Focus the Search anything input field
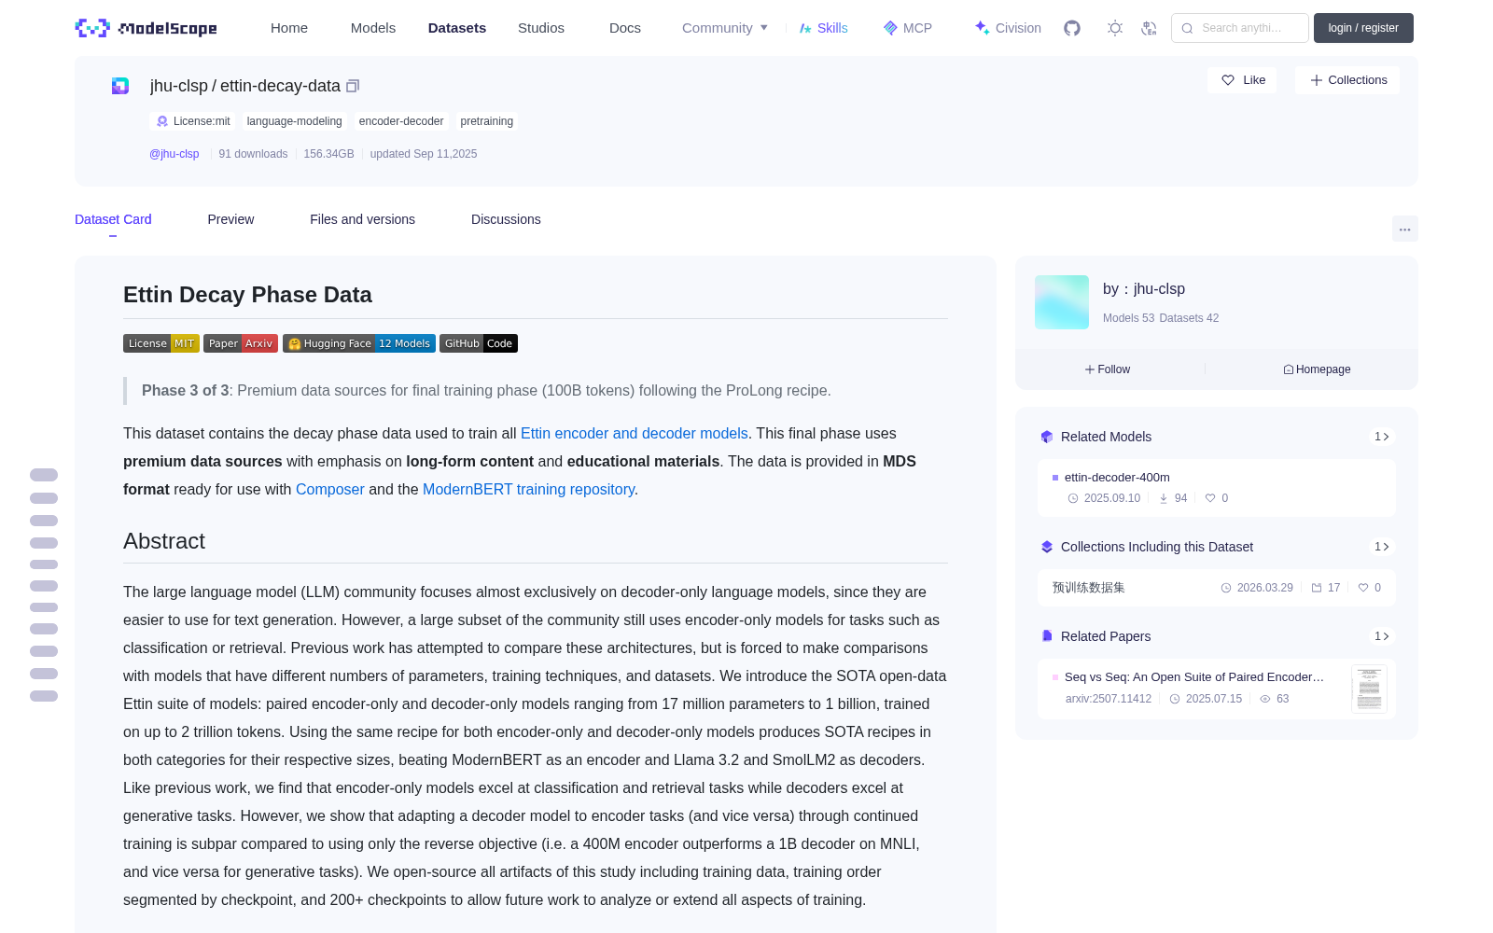Viewport: 1493px width, 933px height. click(1240, 28)
